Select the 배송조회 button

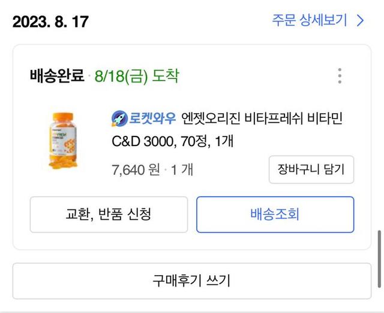pos(275,214)
